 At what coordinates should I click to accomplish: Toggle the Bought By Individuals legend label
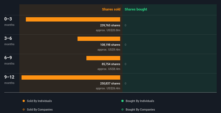tap(140, 101)
